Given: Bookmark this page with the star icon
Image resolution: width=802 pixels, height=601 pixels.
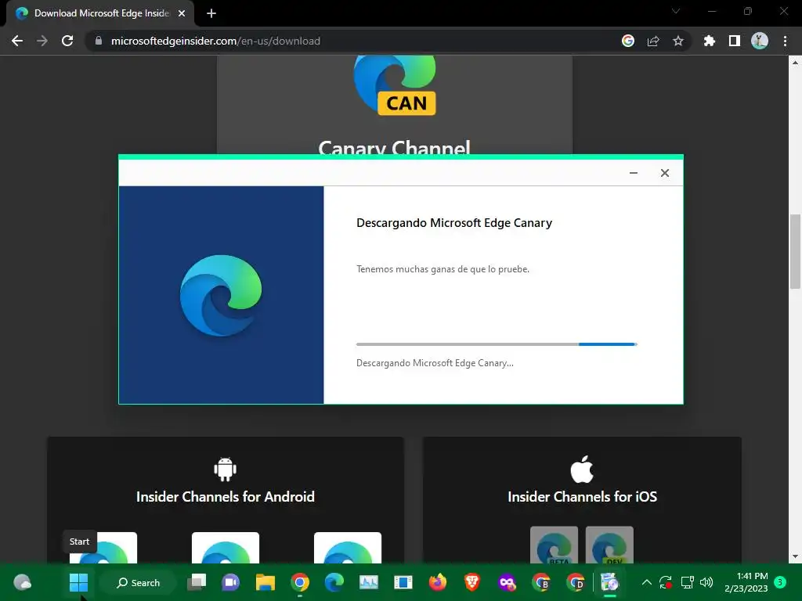Looking at the screenshot, I should click(x=678, y=41).
